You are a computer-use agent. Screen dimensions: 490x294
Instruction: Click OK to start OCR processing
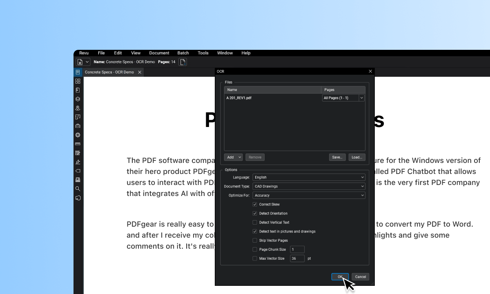point(340,276)
